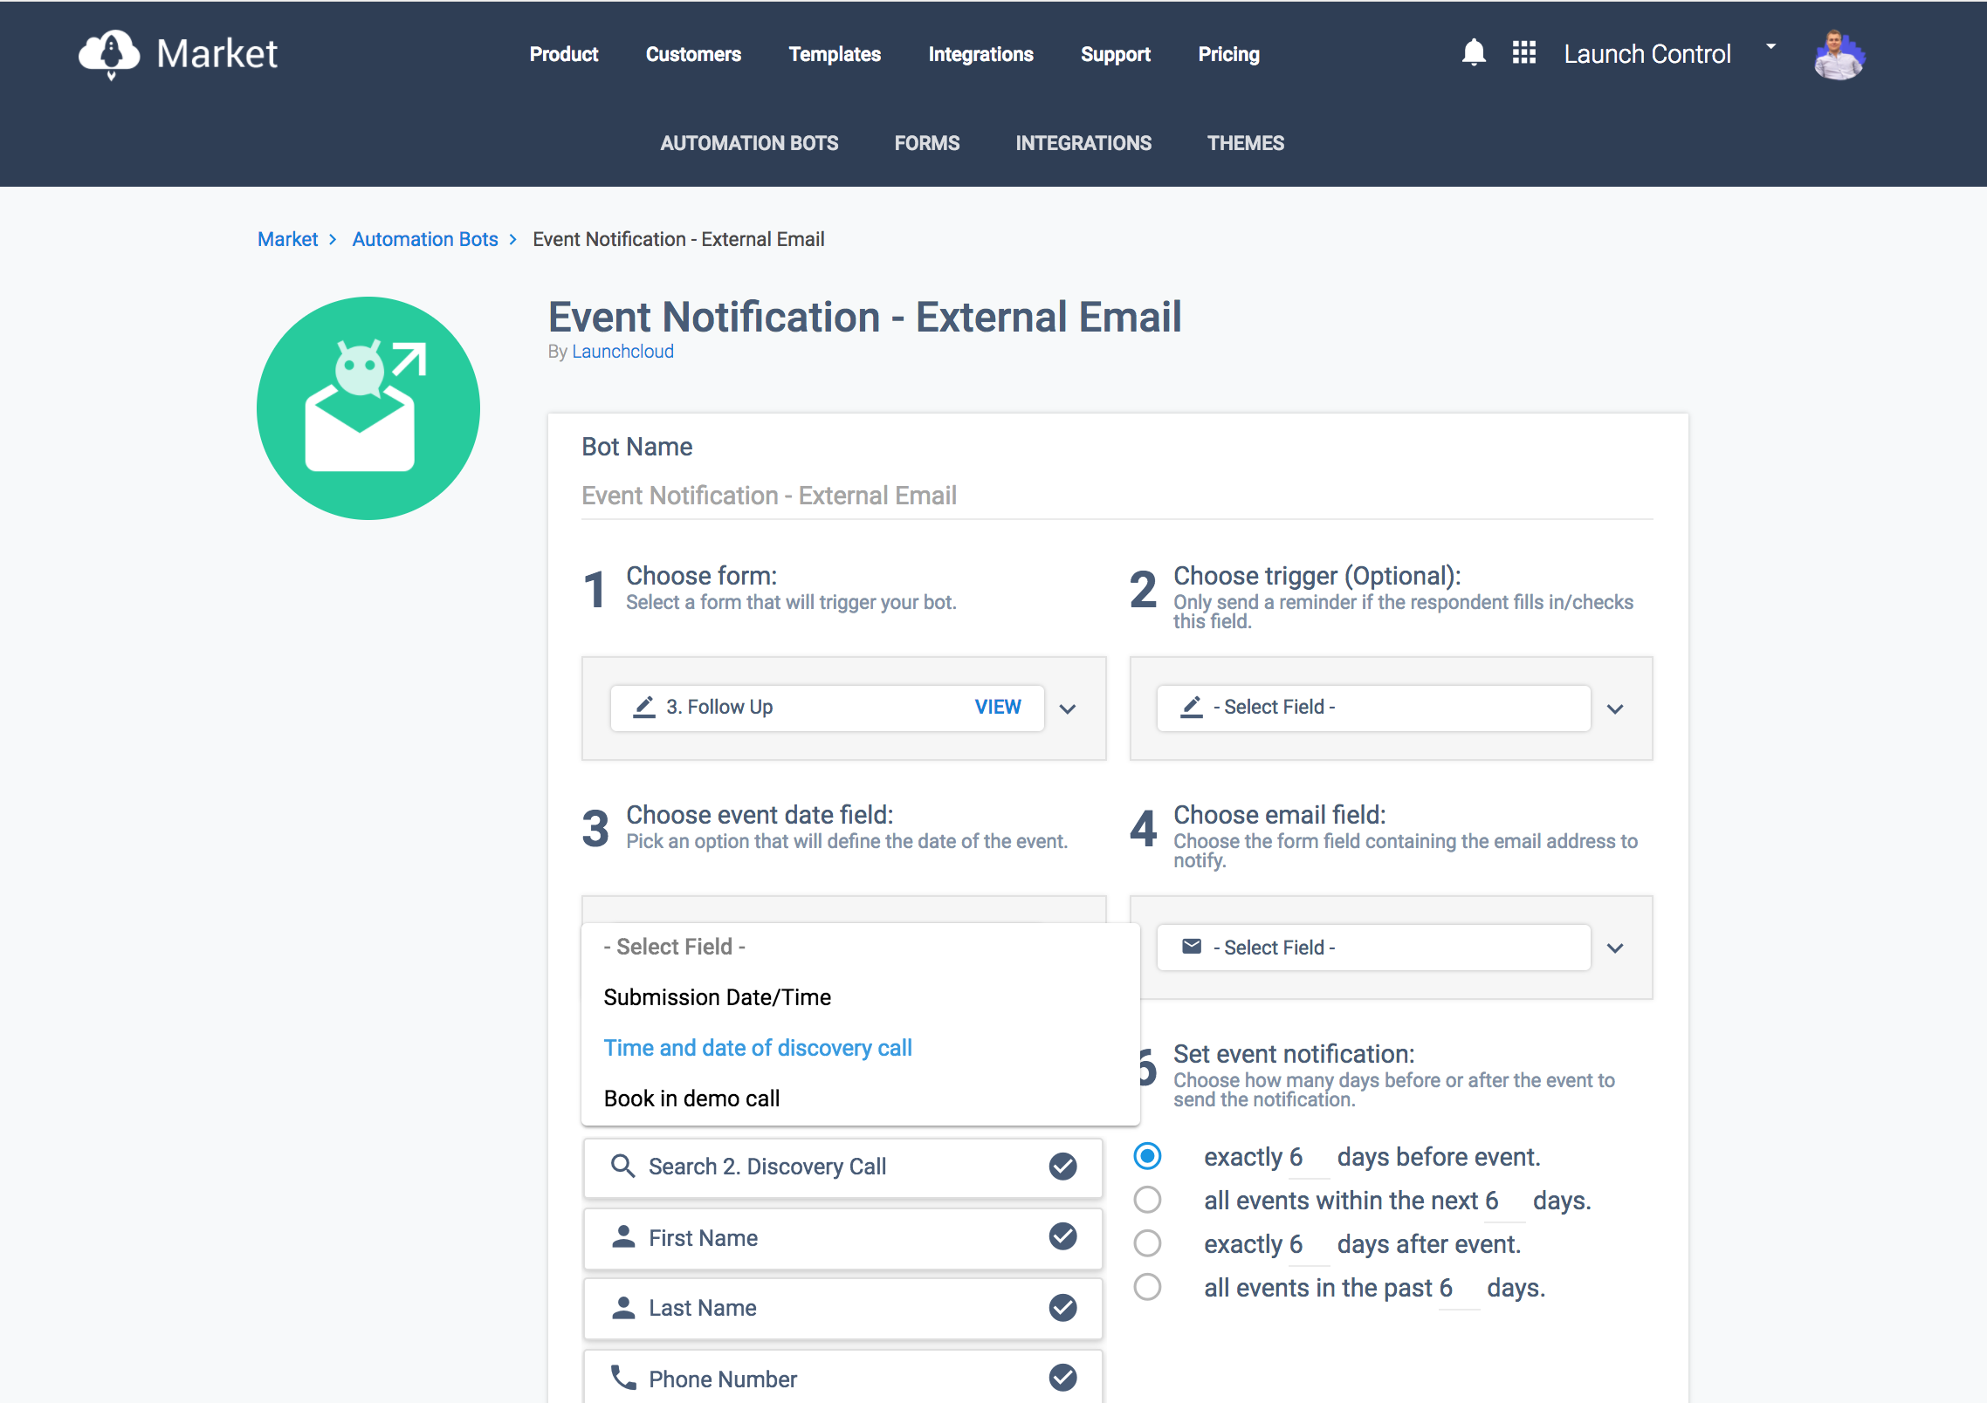
Task: Open the email Select Field combo box
Action: [1373, 948]
